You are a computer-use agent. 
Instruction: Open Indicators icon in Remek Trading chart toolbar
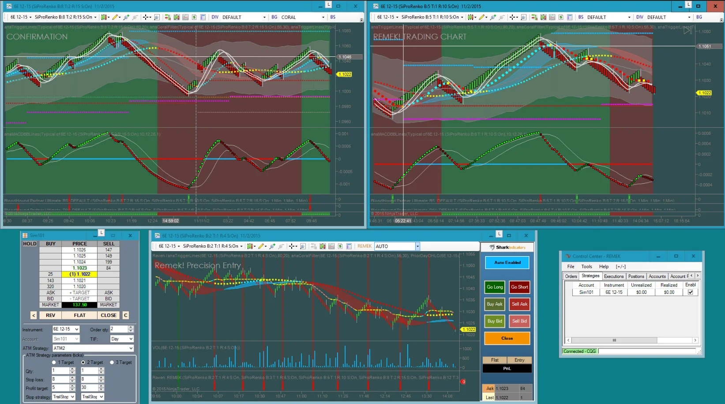click(552, 17)
